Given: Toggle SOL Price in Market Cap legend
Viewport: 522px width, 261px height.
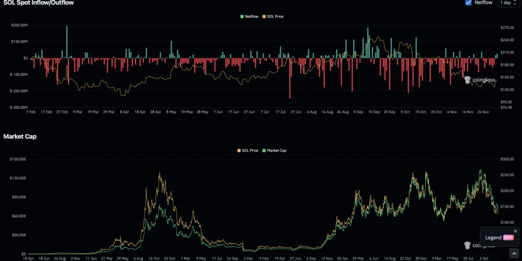Looking at the screenshot, I should tap(248, 150).
